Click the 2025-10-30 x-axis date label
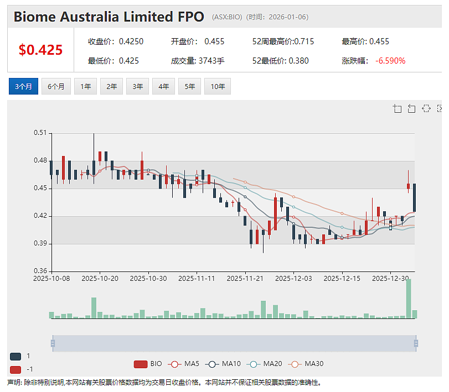The width and height of the screenshot is (449, 392). (148, 279)
